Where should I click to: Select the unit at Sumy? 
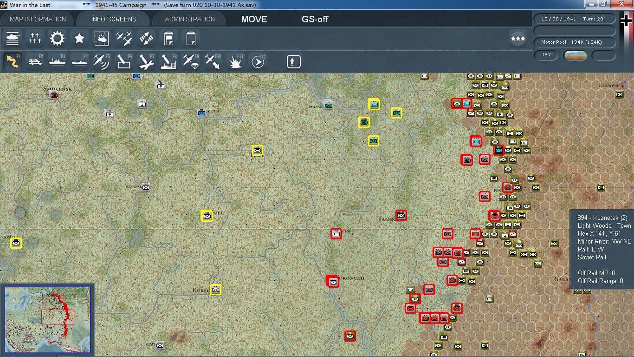click(160, 345)
